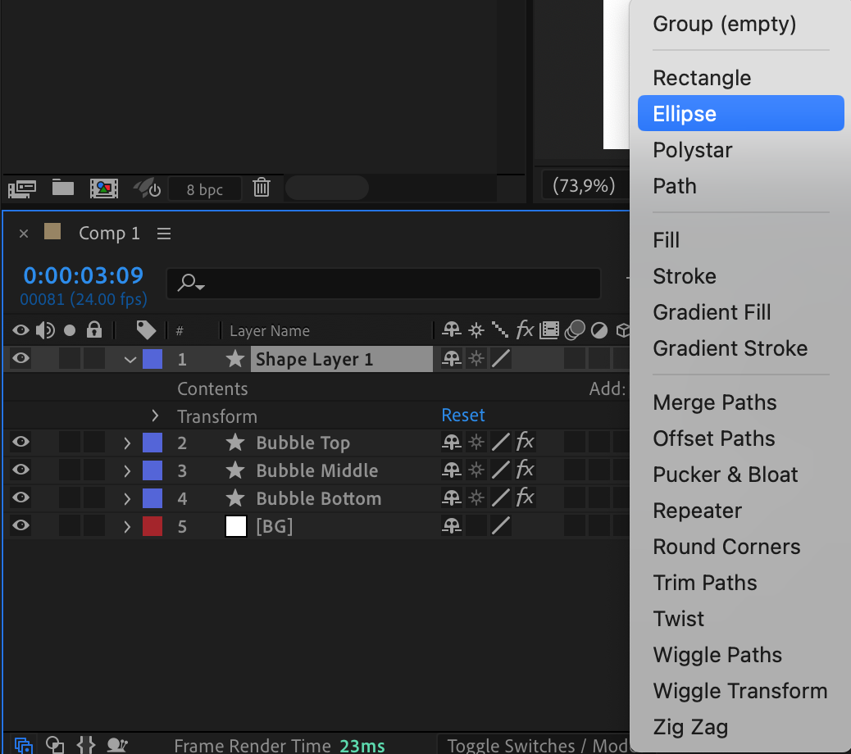Image resolution: width=851 pixels, height=754 pixels.
Task: Click the blue label swatch of Bubble Bottom
Action: tap(152, 498)
